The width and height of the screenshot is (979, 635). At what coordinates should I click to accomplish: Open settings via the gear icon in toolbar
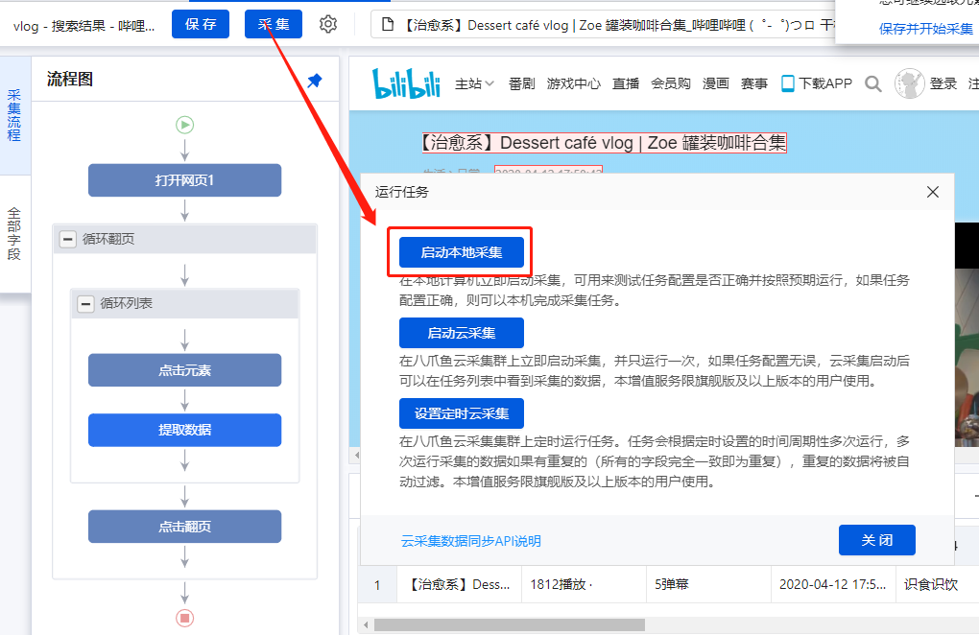coord(327,24)
